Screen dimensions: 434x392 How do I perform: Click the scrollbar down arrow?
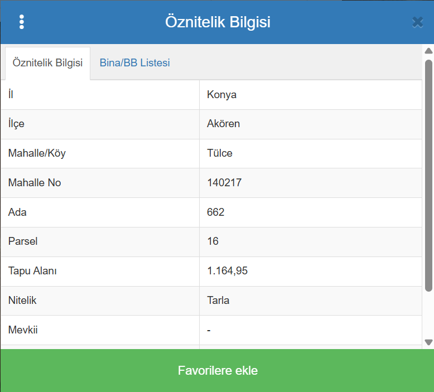click(428, 342)
